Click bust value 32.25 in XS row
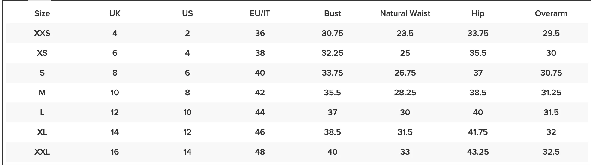The height and width of the screenshot is (166, 592). [332, 53]
